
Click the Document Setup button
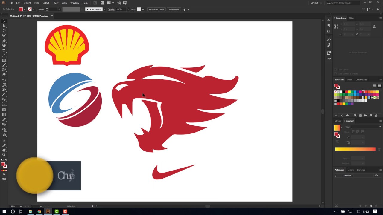coord(156,10)
